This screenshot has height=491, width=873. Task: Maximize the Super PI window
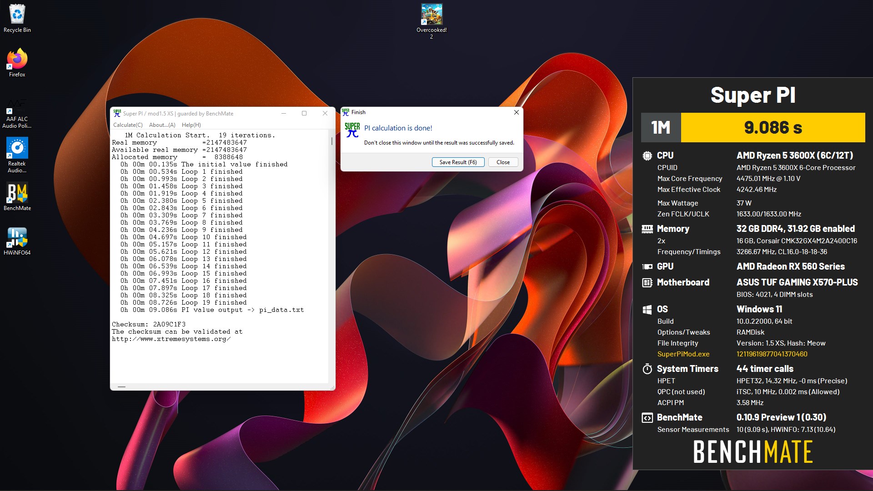[304, 113]
